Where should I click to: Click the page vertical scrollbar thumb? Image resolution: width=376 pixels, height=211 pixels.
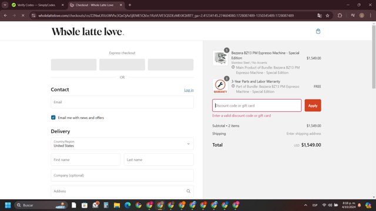[374, 56]
